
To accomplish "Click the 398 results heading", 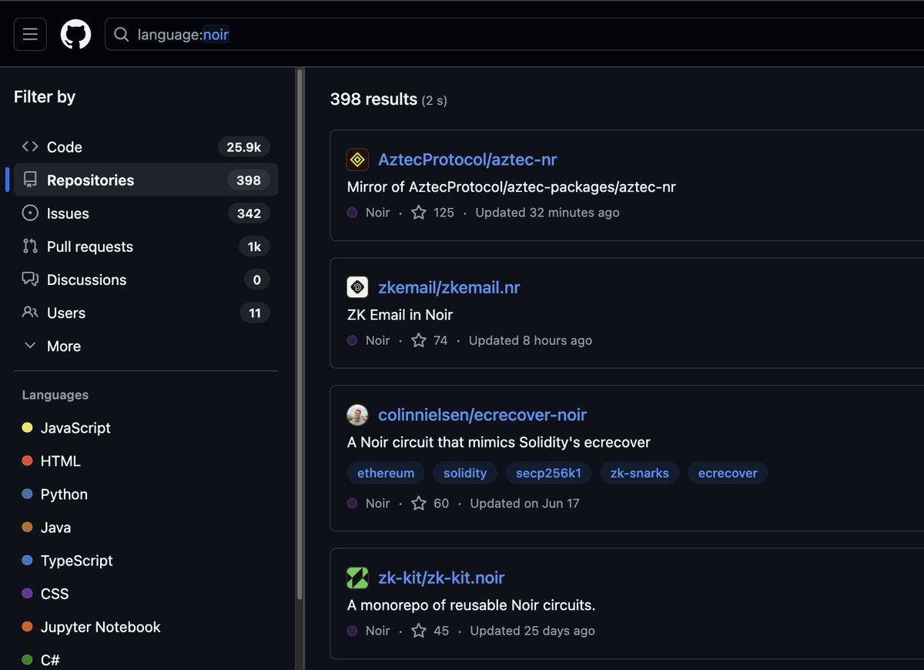I will click(x=373, y=99).
